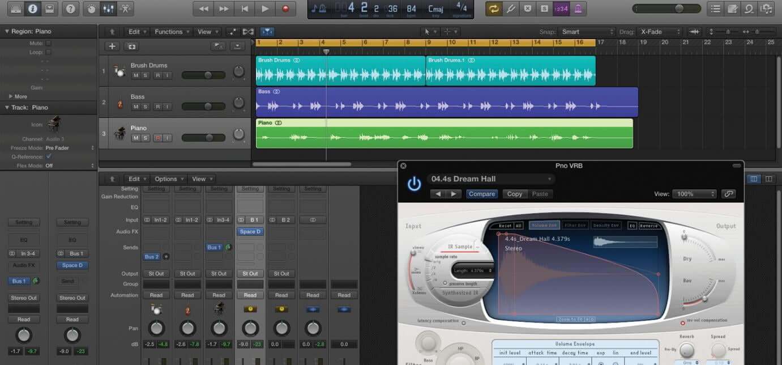Open Quick Help question mark
Viewport: 782px width, 365px height.
[70, 9]
